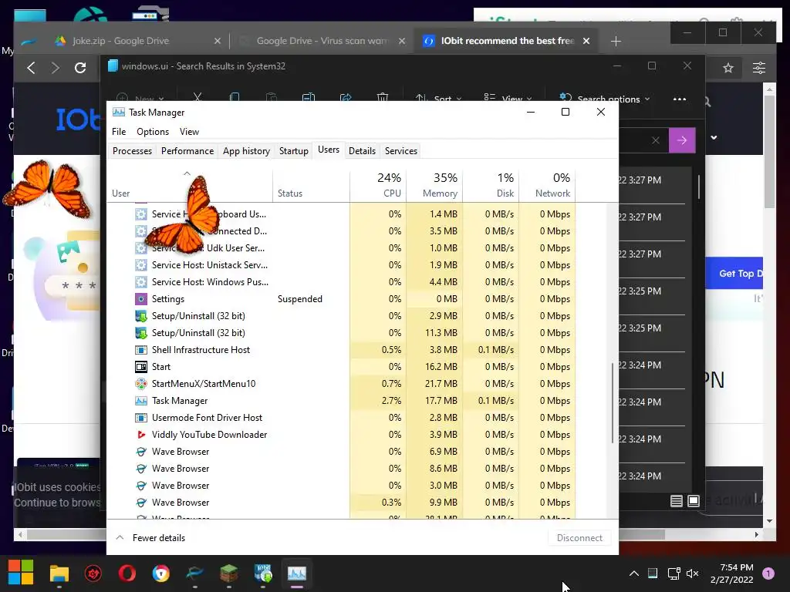Open Google Drive - Virus scan warning tab

coord(322,41)
